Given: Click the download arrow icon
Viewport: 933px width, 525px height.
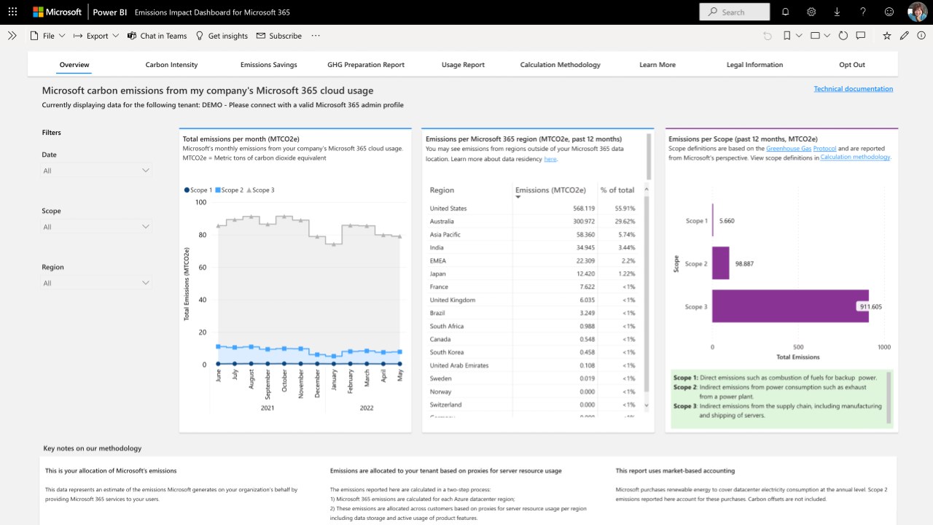Looking at the screenshot, I should [x=837, y=12].
